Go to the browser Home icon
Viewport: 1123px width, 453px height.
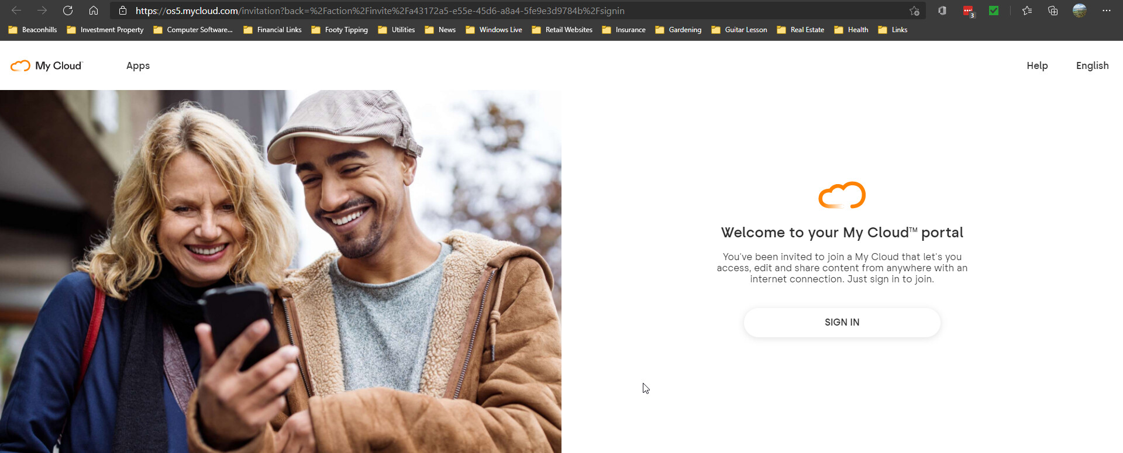[94, 11]
